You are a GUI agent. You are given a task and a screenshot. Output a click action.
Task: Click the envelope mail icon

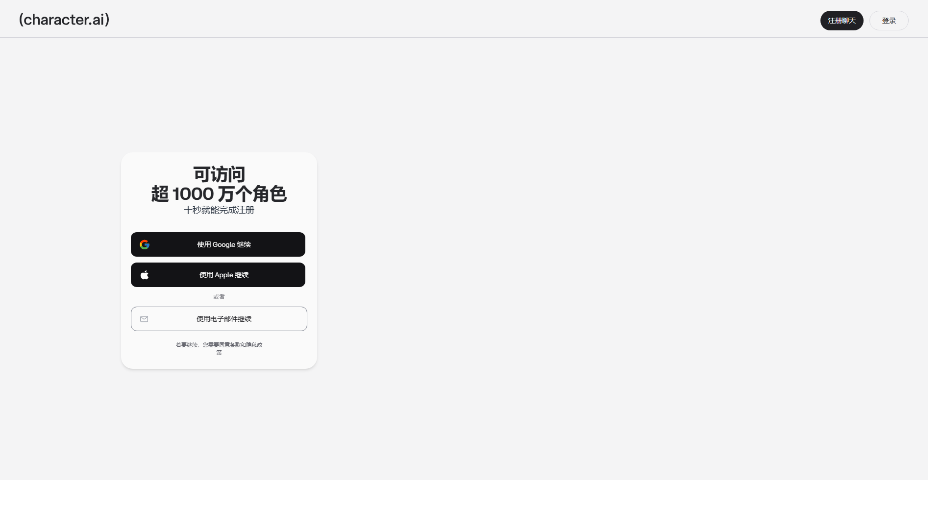[144, 319]
